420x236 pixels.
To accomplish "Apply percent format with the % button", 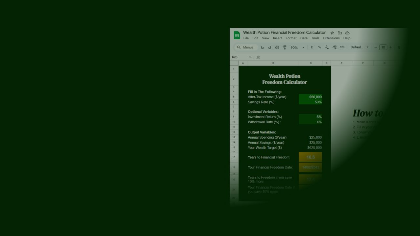I will pyautogui.click(x=319, y=47).
